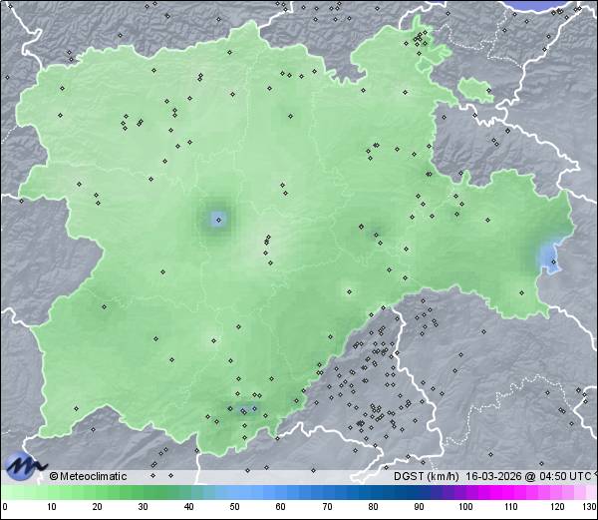Click the 90 km/h dark navy legend mark
The height and width of the screenshot is (520, 598).
419,506
